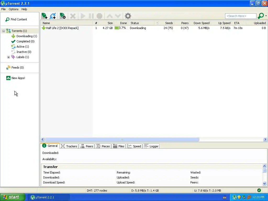The image size is (268, 201).
Task: Click download speed D: 5.8 MB/s status
Action: [x=145, y=191]
